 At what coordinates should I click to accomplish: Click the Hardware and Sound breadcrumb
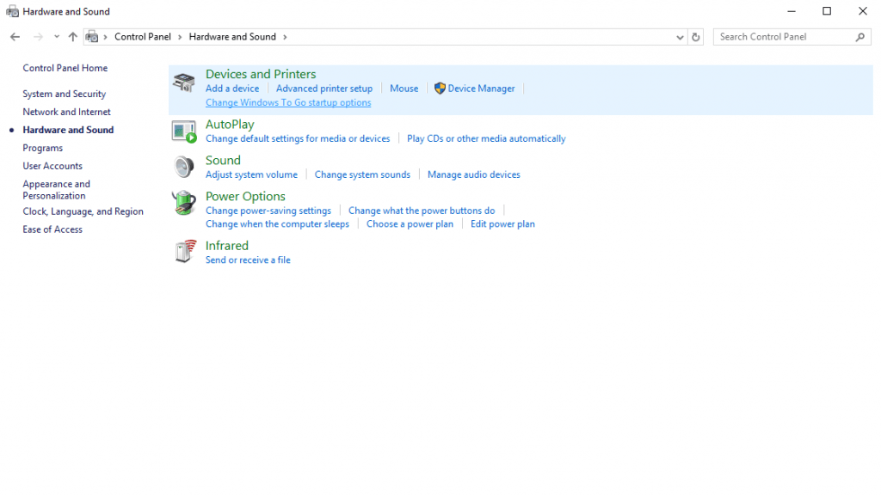(x=232, y=36)
